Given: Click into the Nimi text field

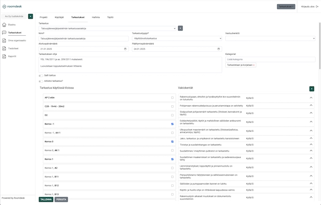Looking at the screenshot, I should pos(83,38).
